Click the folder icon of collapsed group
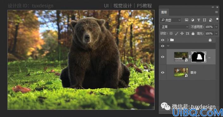This screenshot has width=223, height=117. pyautogui.click(x=172, y=40)
